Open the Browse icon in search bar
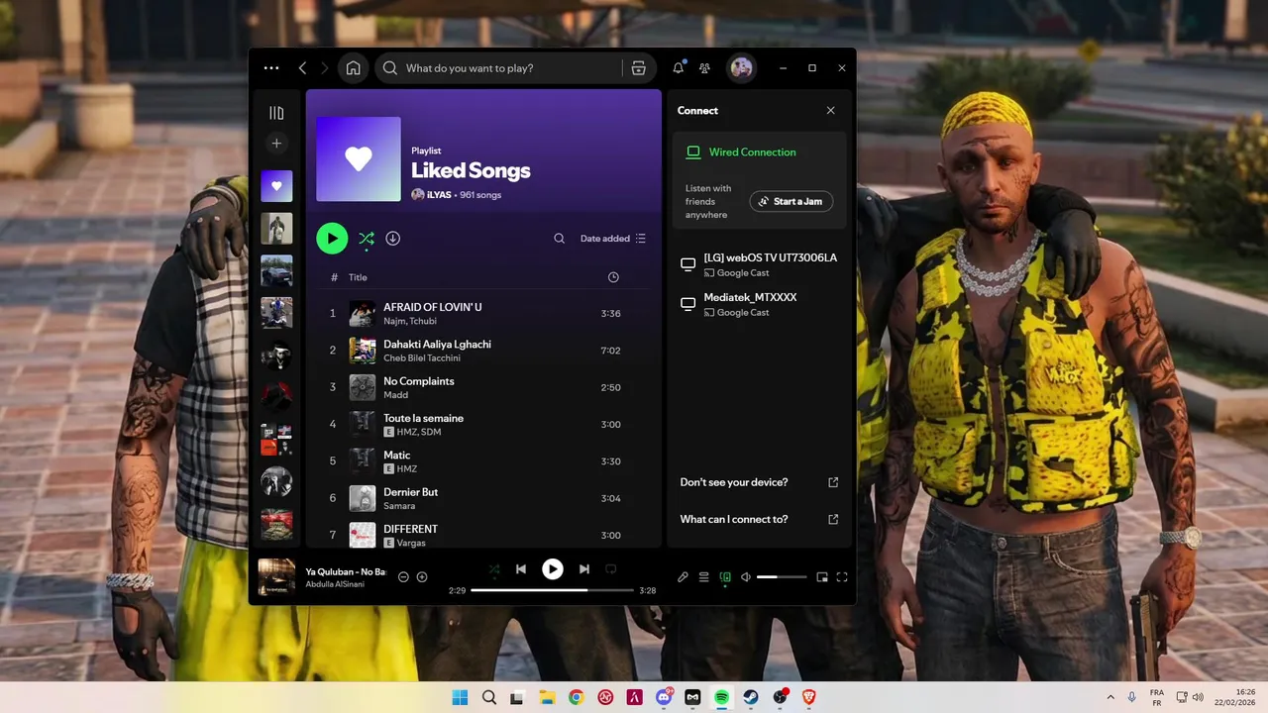1268x713 pixels. [638, 68]
